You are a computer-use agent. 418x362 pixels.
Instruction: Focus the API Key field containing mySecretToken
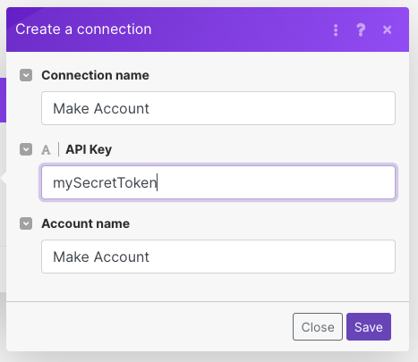(218, 182)
